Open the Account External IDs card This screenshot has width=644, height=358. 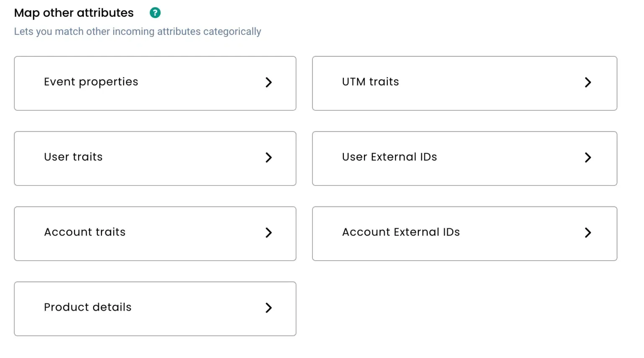pyautogui.click(x=465, y=234)
